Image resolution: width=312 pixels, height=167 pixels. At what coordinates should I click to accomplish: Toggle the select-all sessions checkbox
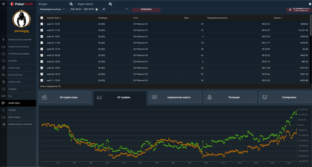(x=42, y=18)
